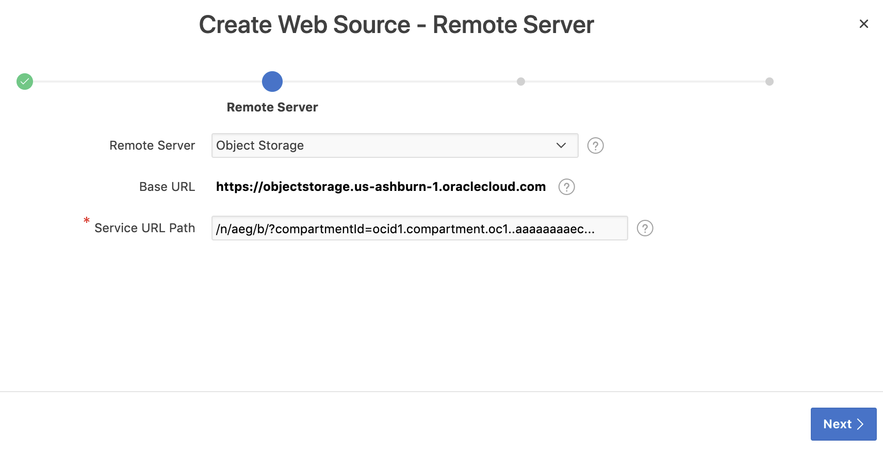The height and width of the screenshot is (452, 883).
Task: Jump to the last wizard step dot
Action: (x=769, y=82)
